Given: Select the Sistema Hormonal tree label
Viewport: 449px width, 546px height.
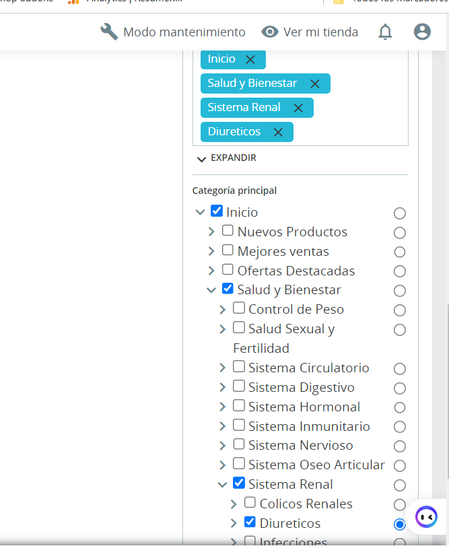Looking at the screenshot, I should 304,407.
